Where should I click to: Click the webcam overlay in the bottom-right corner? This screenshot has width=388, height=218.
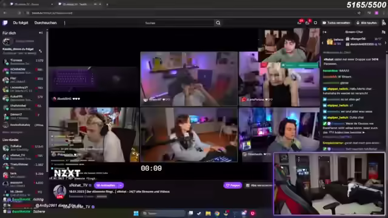pos(329,183)
